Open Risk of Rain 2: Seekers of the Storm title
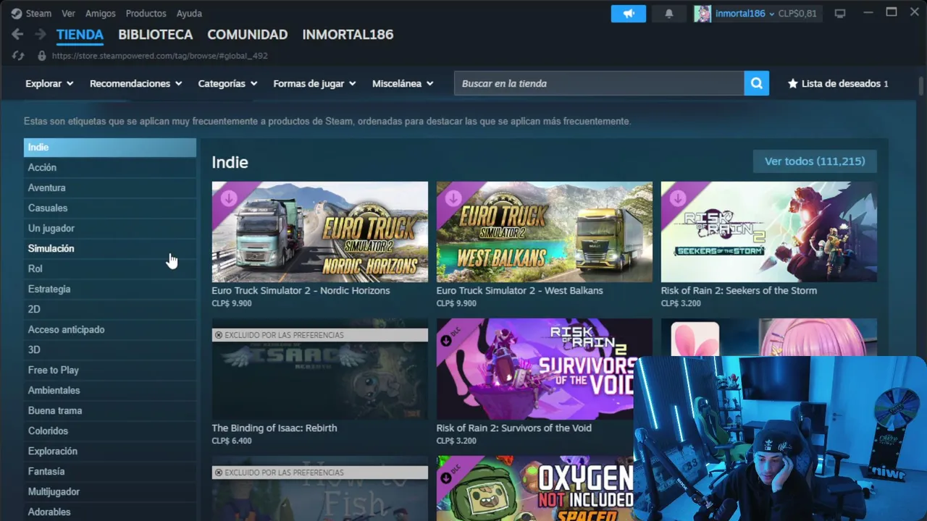 click(739, 290)
